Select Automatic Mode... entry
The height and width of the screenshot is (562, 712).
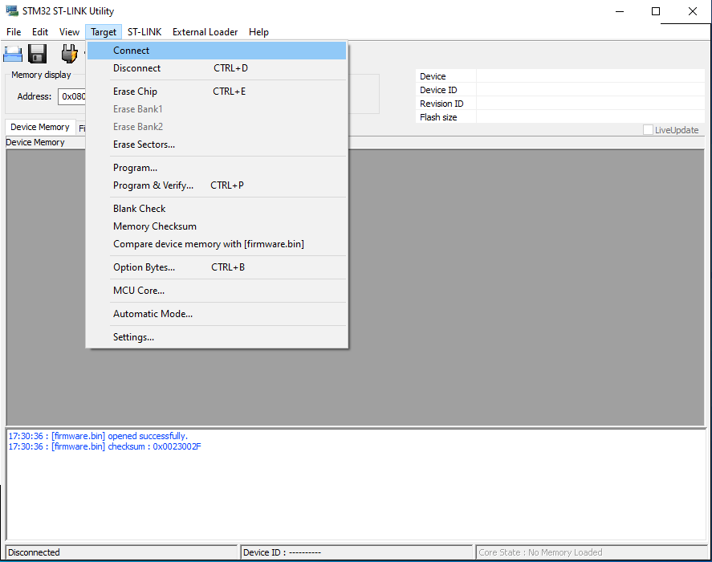[217, 313]
